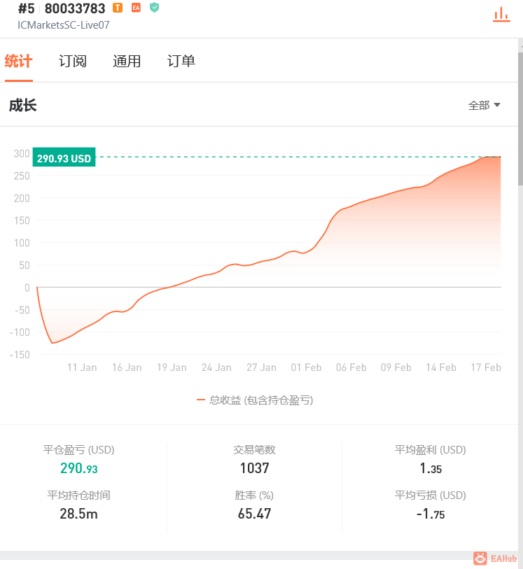Click the 平均持仓时间 value 28.5m
Screen dimensions: 523x569
(78, 514)
